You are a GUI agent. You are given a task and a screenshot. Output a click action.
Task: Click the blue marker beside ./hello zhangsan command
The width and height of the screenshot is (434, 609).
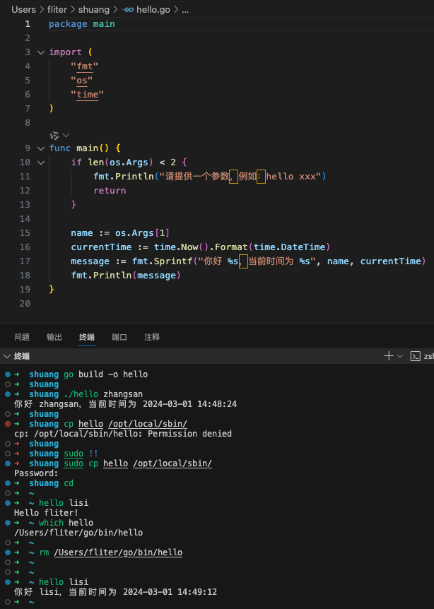click(8, 394)
